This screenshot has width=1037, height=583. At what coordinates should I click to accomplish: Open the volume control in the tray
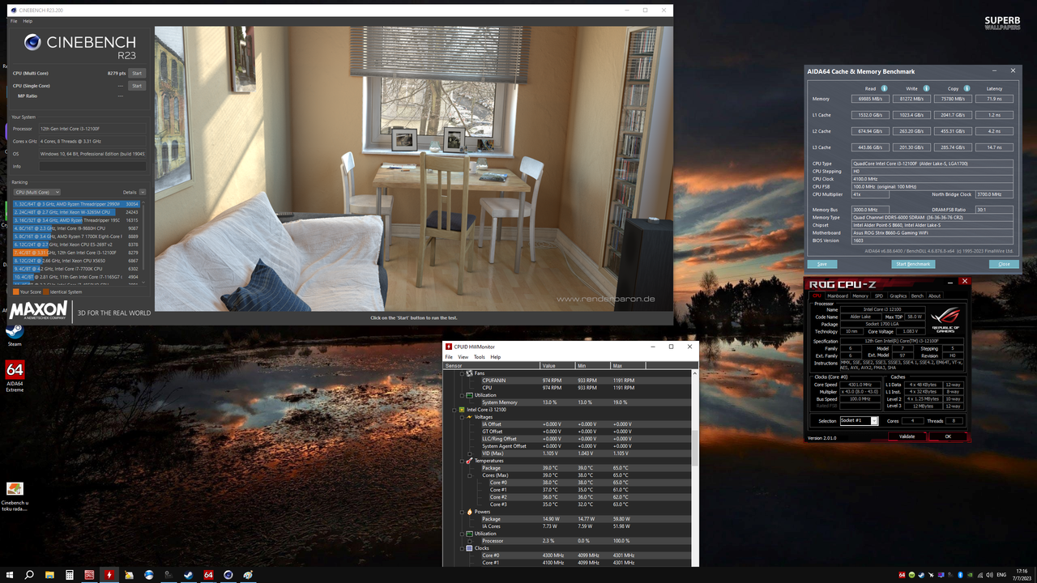click(989, 575)
